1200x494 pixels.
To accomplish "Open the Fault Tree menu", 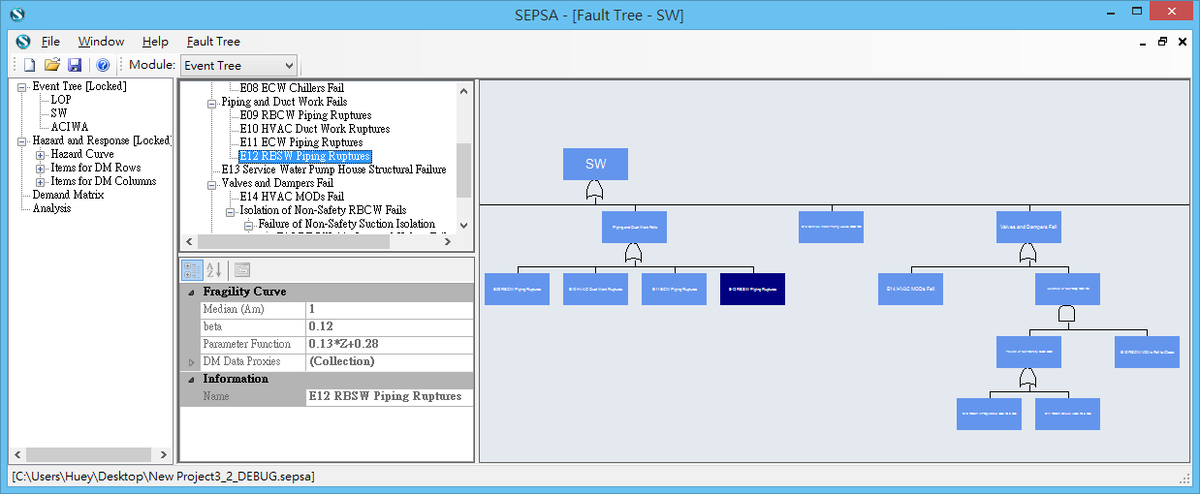I will coord(213,42).
